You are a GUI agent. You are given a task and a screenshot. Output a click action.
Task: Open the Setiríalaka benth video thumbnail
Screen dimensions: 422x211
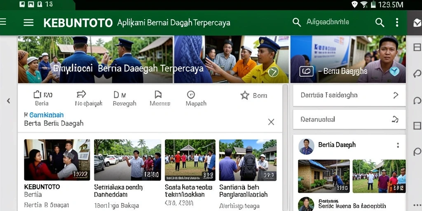click(128, 159)
